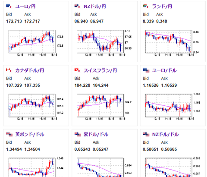207x177 pixels.
Task: Click the Euro/Yen flag icon
Action: [9, 6]
